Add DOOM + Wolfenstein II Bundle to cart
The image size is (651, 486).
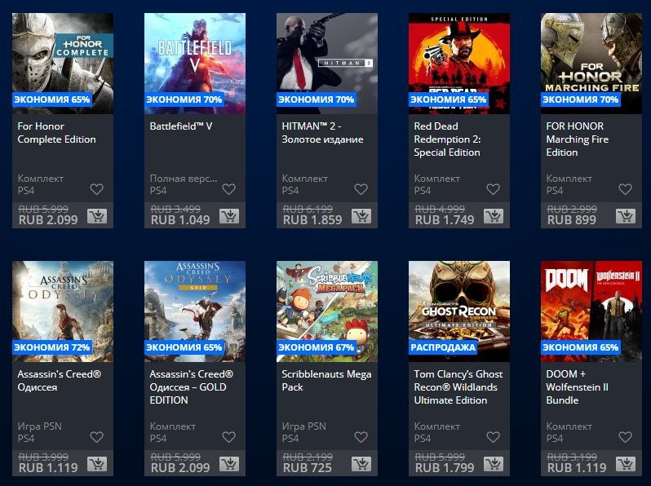click(625, 464)
